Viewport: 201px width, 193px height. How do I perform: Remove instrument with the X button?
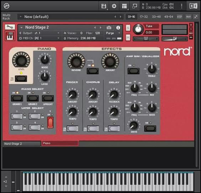[x=191, y=25]
